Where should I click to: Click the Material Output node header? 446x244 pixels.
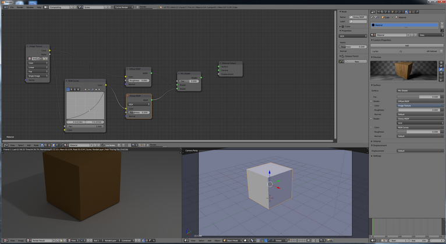[231, 62]
